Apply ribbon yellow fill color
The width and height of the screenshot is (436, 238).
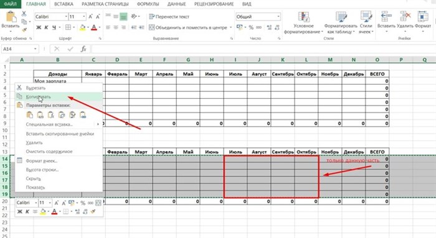83,27
